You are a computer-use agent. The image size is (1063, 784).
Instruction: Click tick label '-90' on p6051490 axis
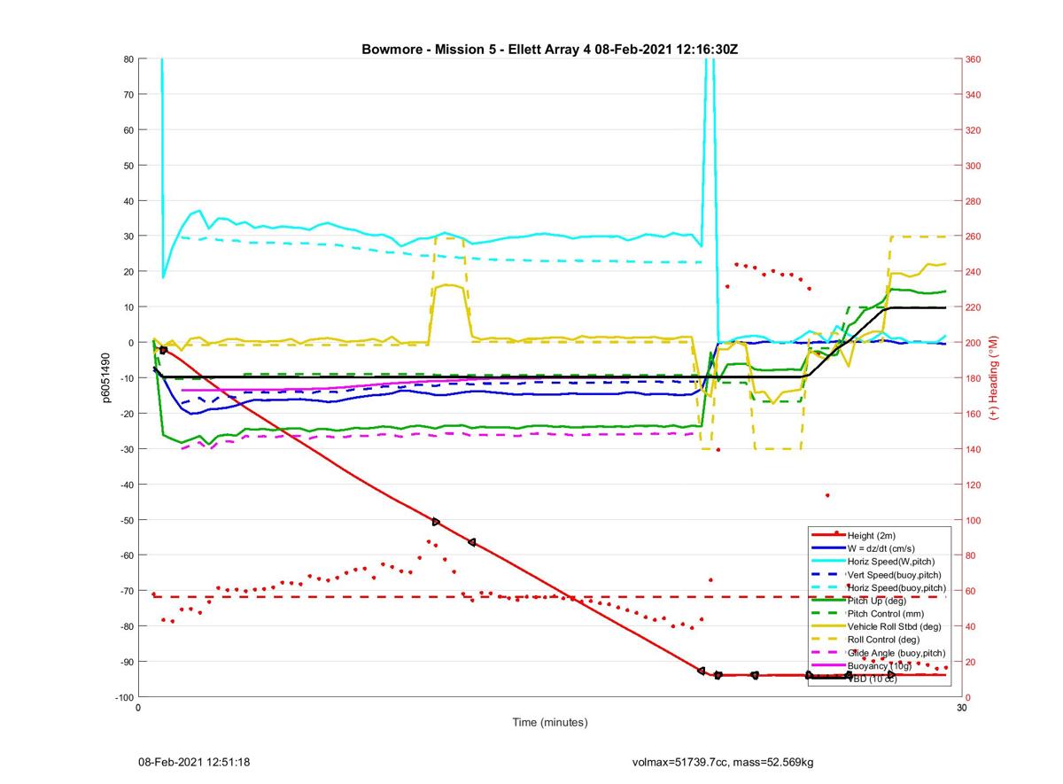[x=126, y=662]
